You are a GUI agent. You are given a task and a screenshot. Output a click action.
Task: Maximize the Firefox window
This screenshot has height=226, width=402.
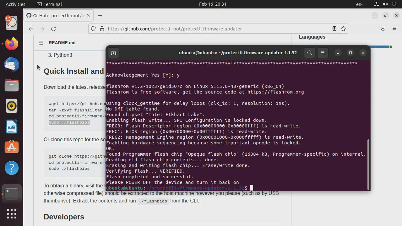point(385,15)
